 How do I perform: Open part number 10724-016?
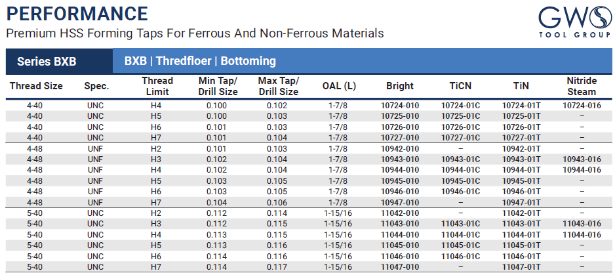(x=582, y=105)
